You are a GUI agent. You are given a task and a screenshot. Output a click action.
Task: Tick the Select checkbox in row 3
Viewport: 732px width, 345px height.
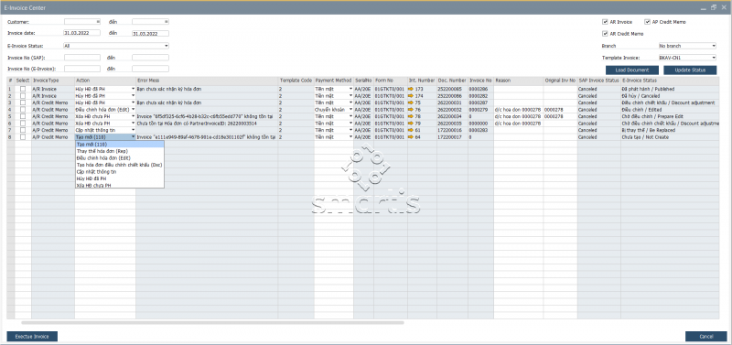(x=22, y=102)
